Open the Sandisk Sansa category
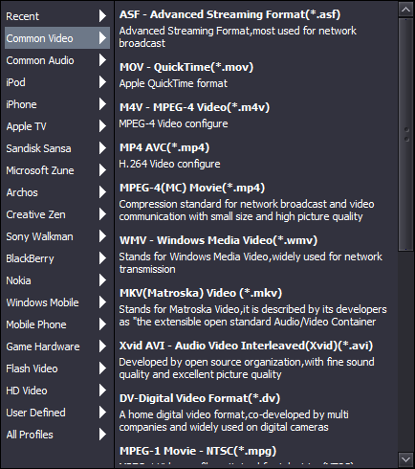 tap(57, 148)
